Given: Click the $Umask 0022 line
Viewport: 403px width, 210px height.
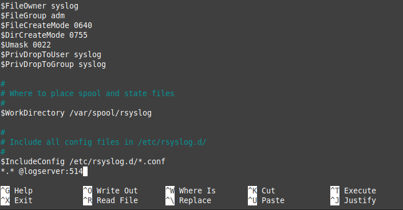Looking at the screenshot, I should (26, 45).
